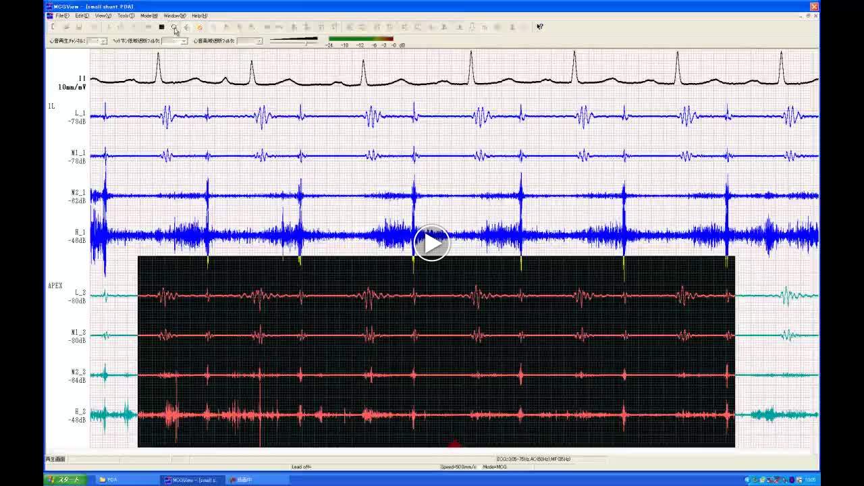Click the black stop playback toolbar button
864x486 pixels.
(x=161, y=27)
